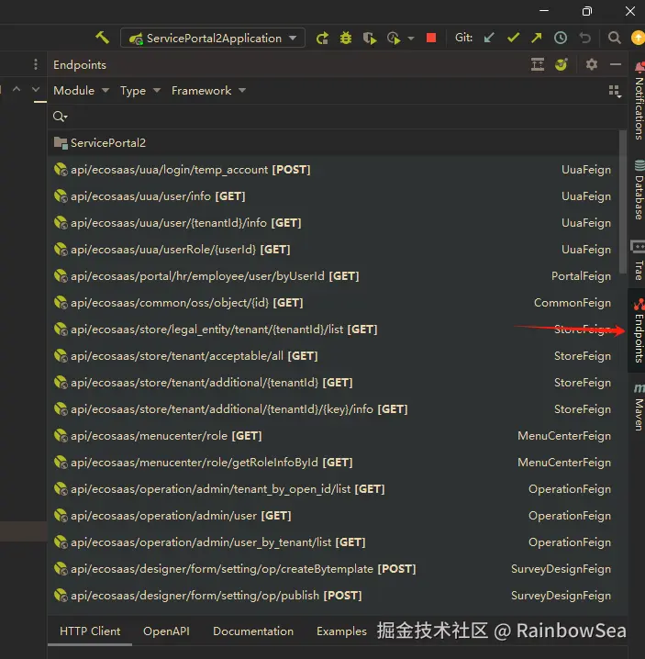Start debugging with the bug icon
This screenshot has width=645, height=659.
pyautogui.click(x=346, y=38)
